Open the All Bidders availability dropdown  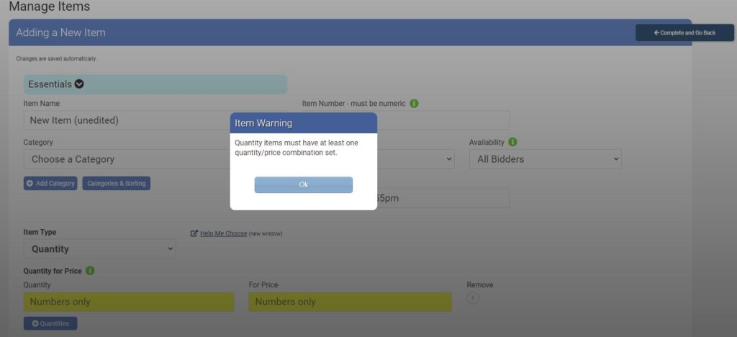545,159
